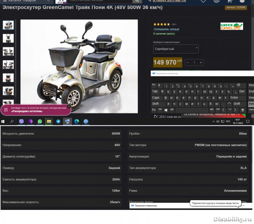Viewport: 254px width, 224px height.
Task: Decrease quantity with the minus button
Action: coord(188,63)
